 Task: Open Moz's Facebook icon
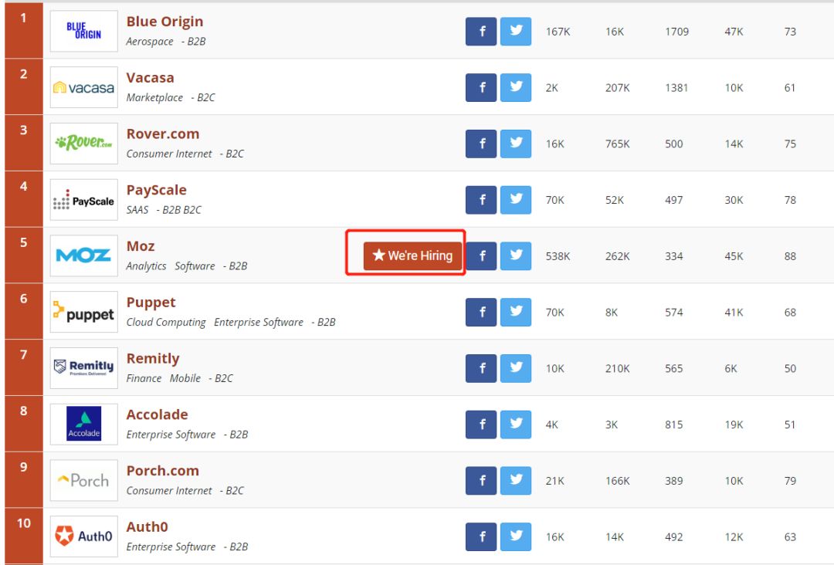(x=482, y=255)
